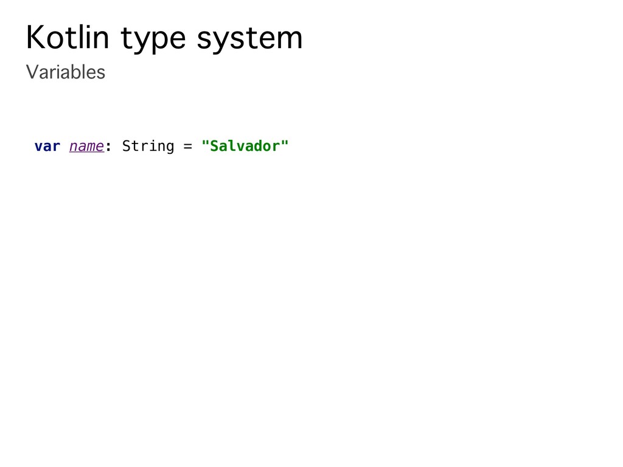Click the equals sign in the code
This screenshot has height=467, width=623.
pyautogui.click(x=188, y=147)
